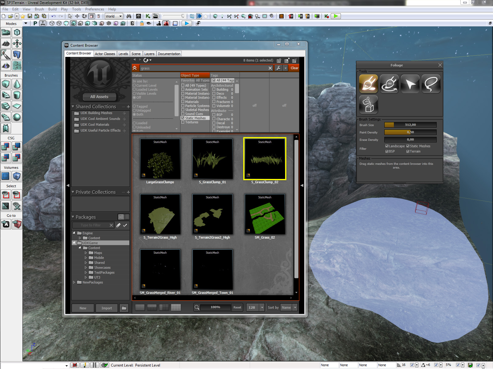Screen dimensions: 493x369
Task: Click the Clear search button
Action: (x=294, y=68)
